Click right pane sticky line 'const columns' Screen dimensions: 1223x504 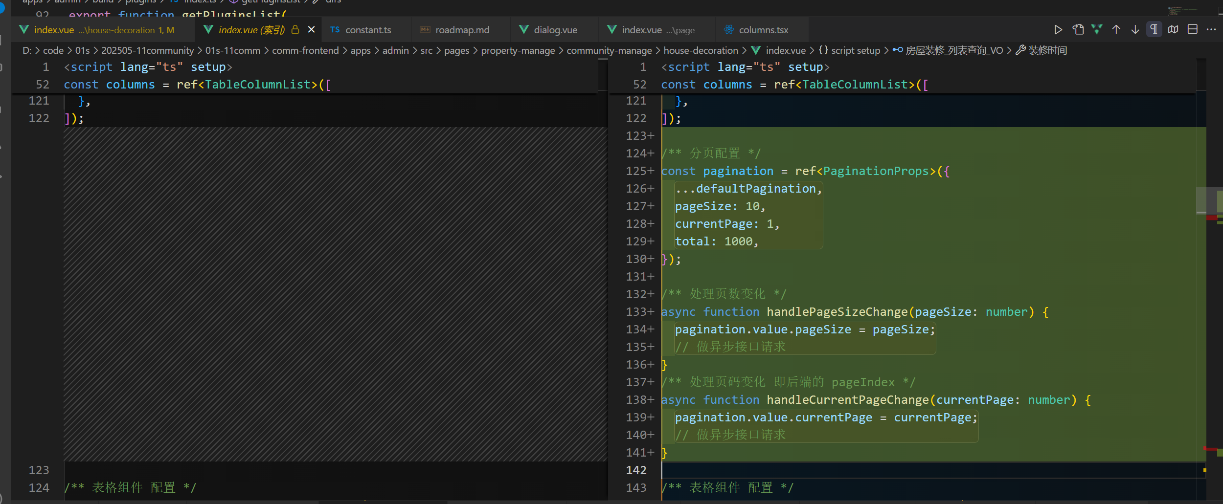click(706, 85)
